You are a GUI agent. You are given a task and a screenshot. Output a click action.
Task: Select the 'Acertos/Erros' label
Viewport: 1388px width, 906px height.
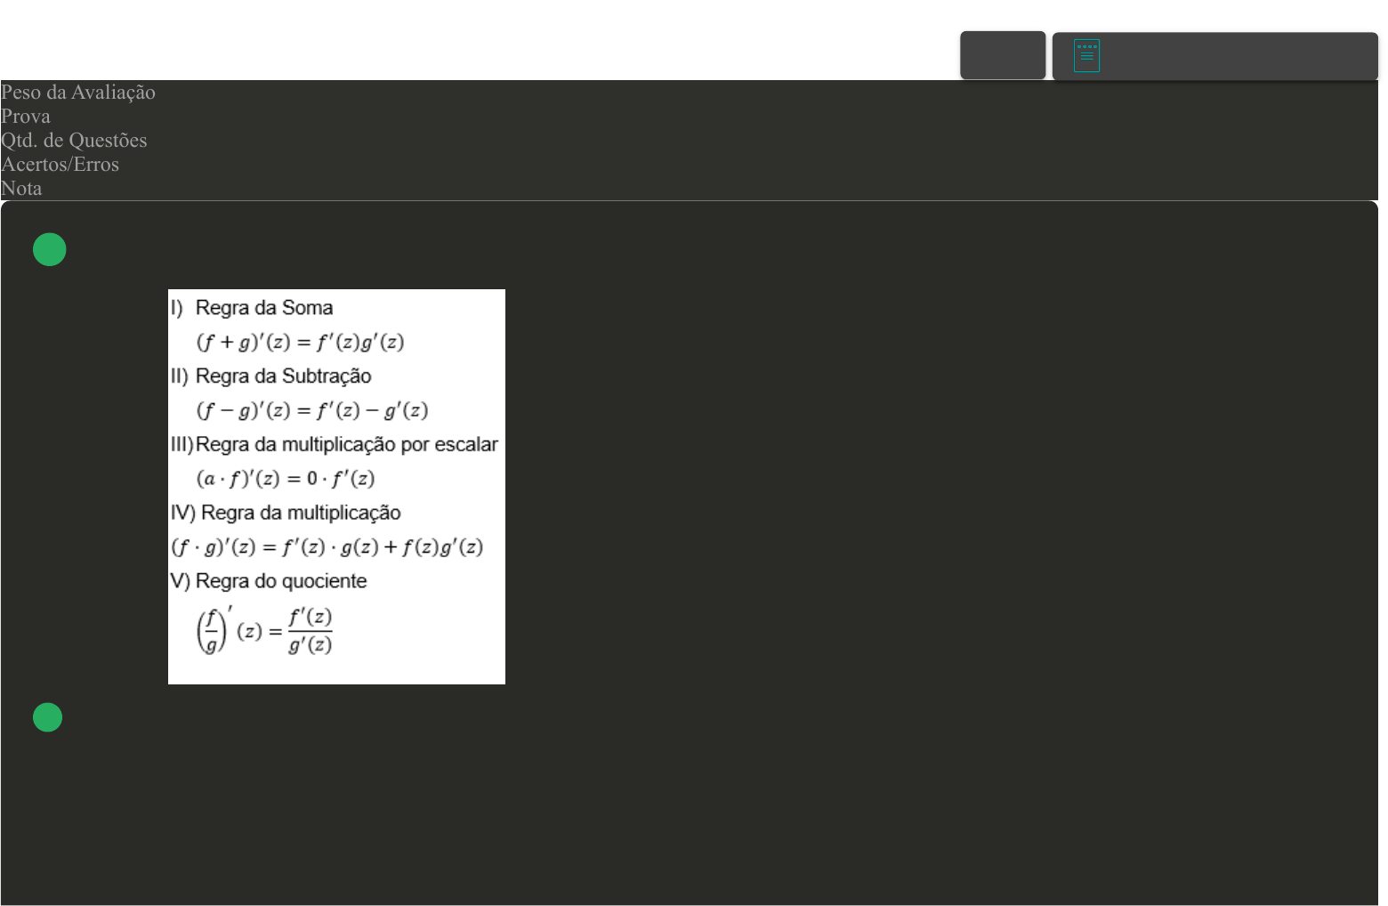(60, 165)
